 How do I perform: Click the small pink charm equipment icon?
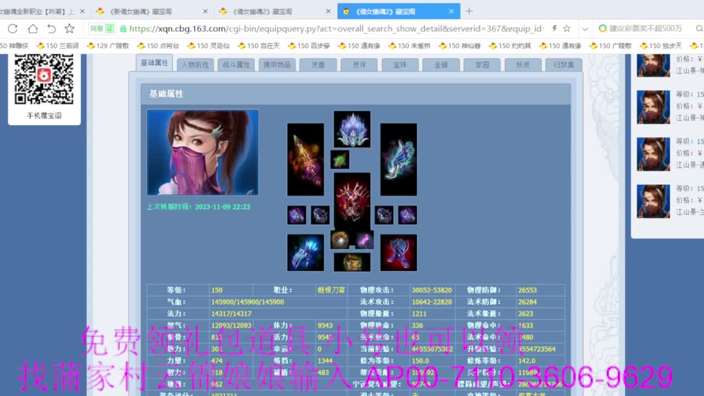364,240
